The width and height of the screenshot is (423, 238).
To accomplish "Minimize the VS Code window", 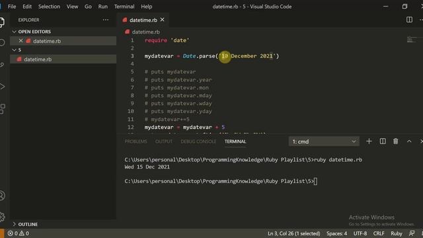I will (x=386, y=7).
